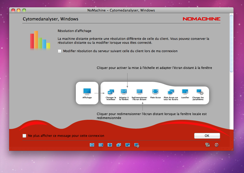Click the disconnect session icon beside the power icon

tap(208, 145)
